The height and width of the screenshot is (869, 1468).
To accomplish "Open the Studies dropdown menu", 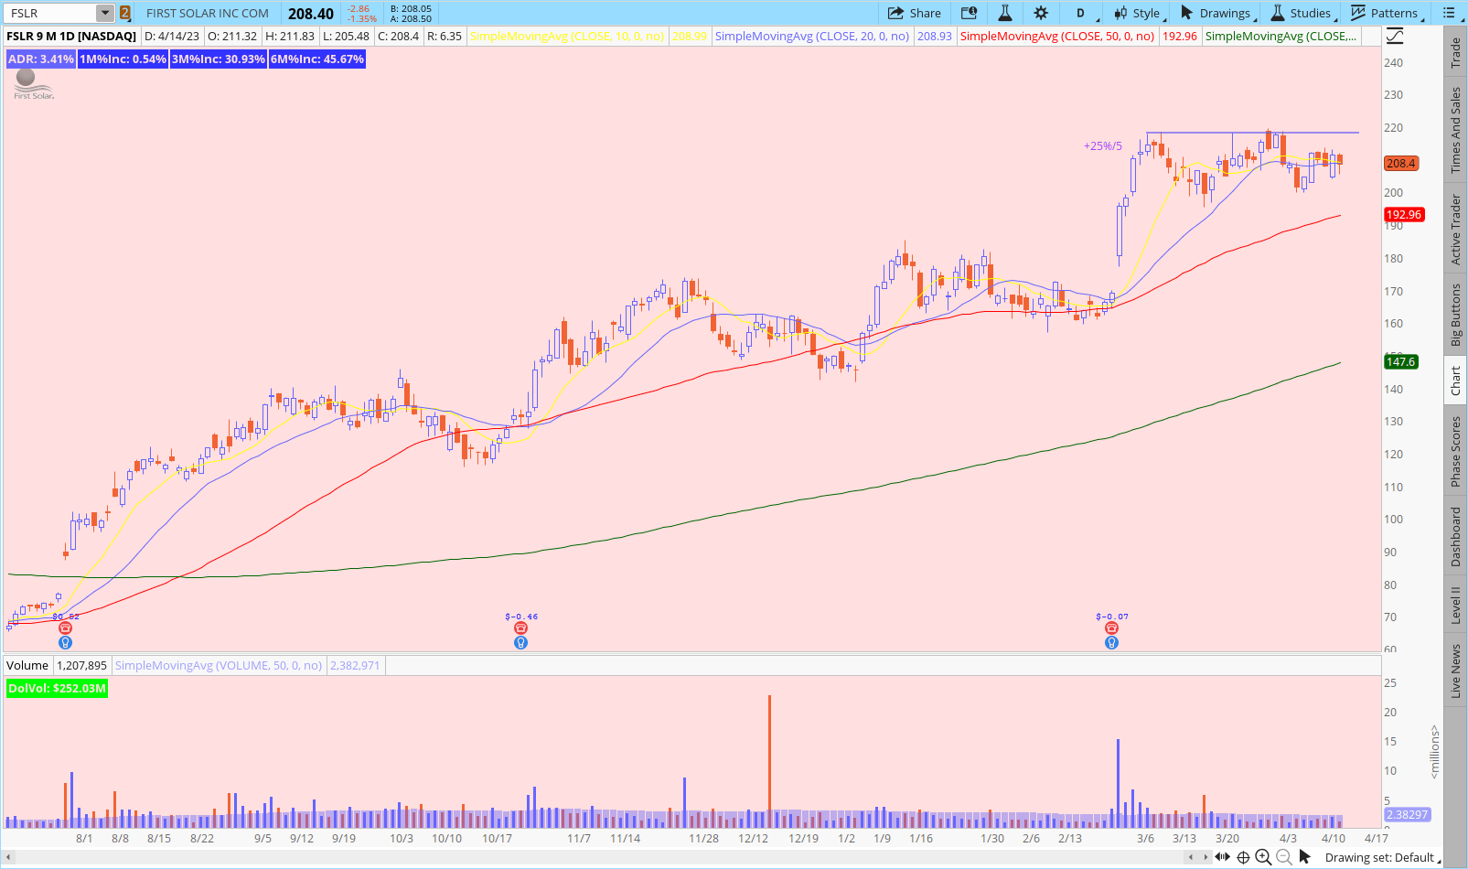I will pyautogui.click(x=1302, y=13).
